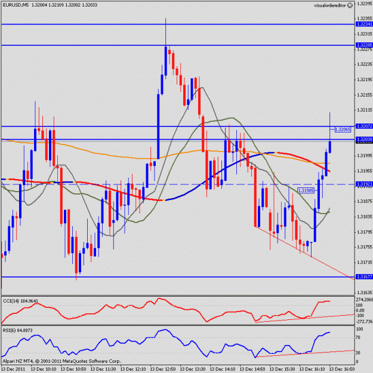Click the Alpari NZ MT4 copyright text
373x373 pixels.
pos(61,361)
